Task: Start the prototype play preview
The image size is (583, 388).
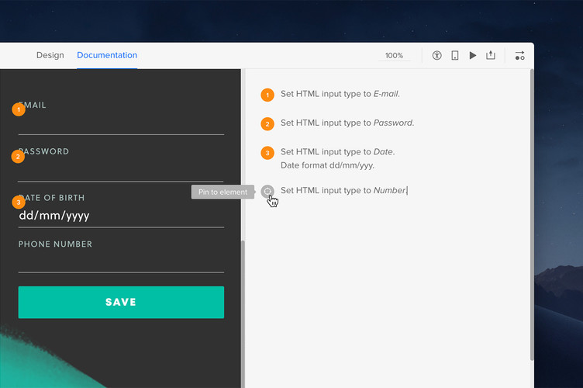Action: (473, 55)
